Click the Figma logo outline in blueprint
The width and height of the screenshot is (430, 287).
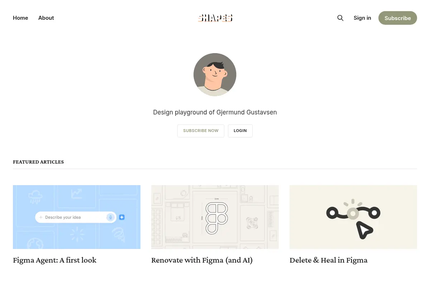(x=216, y=218)
